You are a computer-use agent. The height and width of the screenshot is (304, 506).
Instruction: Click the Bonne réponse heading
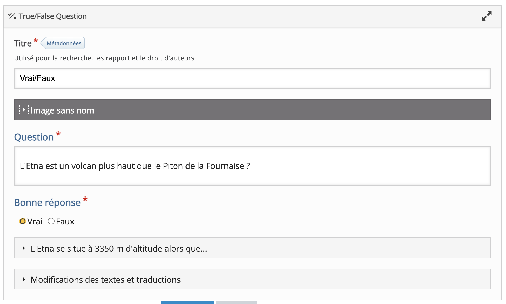click(47, 203)
